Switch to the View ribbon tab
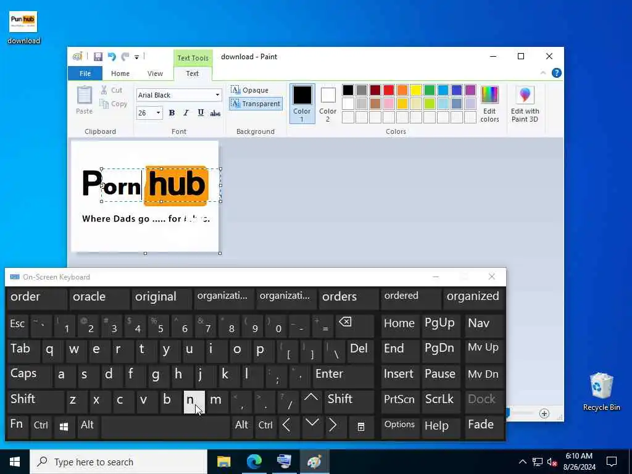This screenshot has height=474, width=632. 155,73
